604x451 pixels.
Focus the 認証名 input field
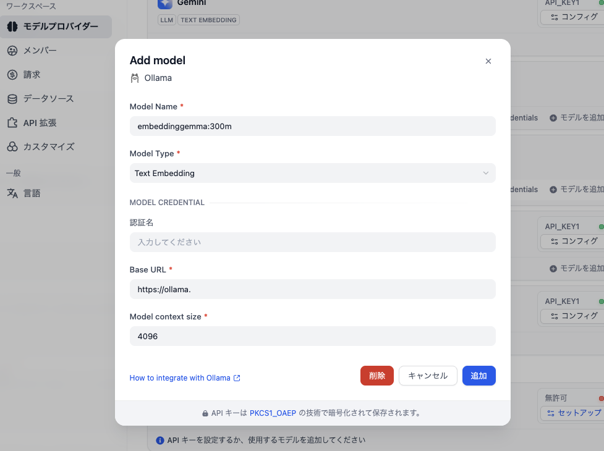coord(312,242)
